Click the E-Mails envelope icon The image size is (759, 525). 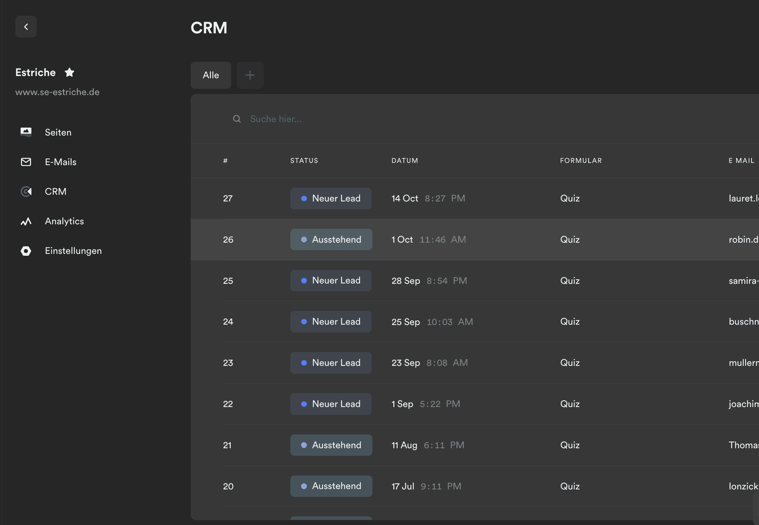coord(26,162)
